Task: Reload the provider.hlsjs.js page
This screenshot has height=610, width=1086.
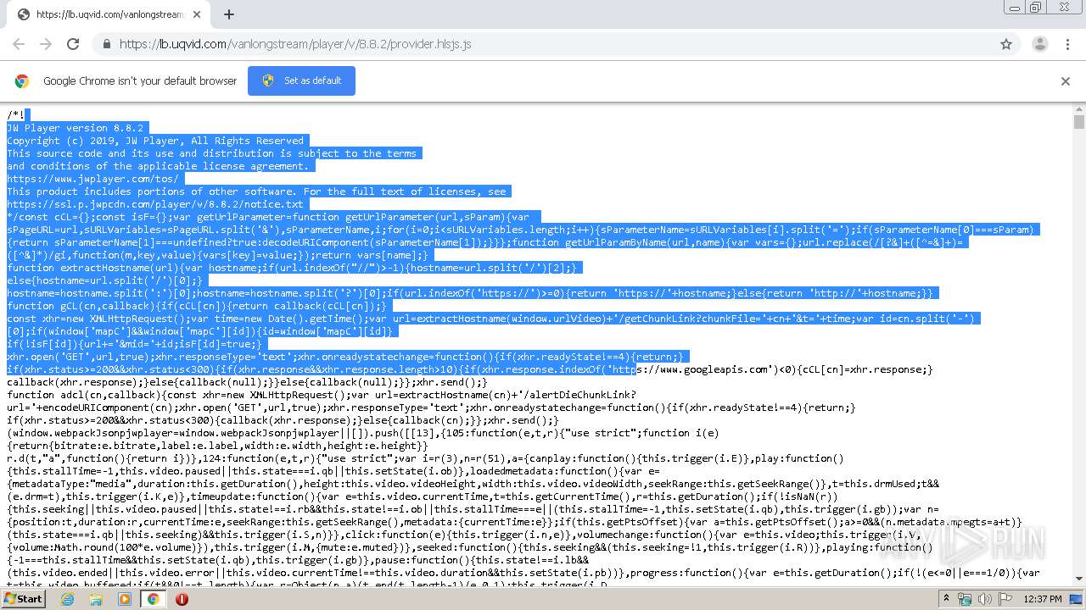Action: (73, 44)
